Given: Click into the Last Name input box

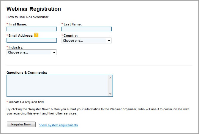Looking at the screenshot, I should 86,29.
